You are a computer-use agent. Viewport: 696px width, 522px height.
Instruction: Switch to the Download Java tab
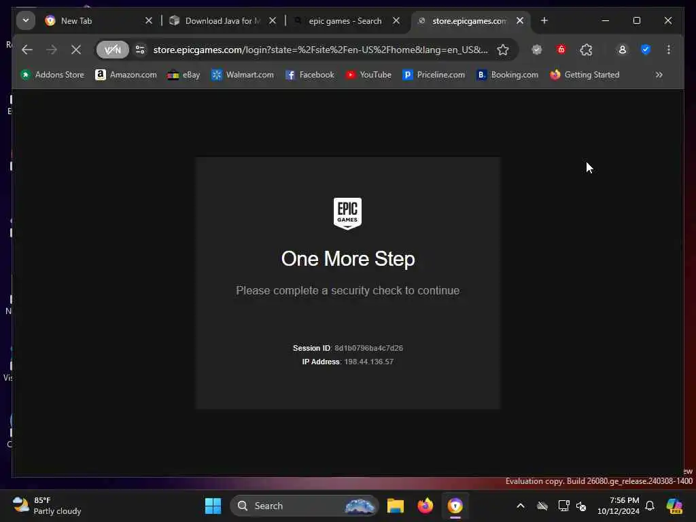(x=223, y=21)
